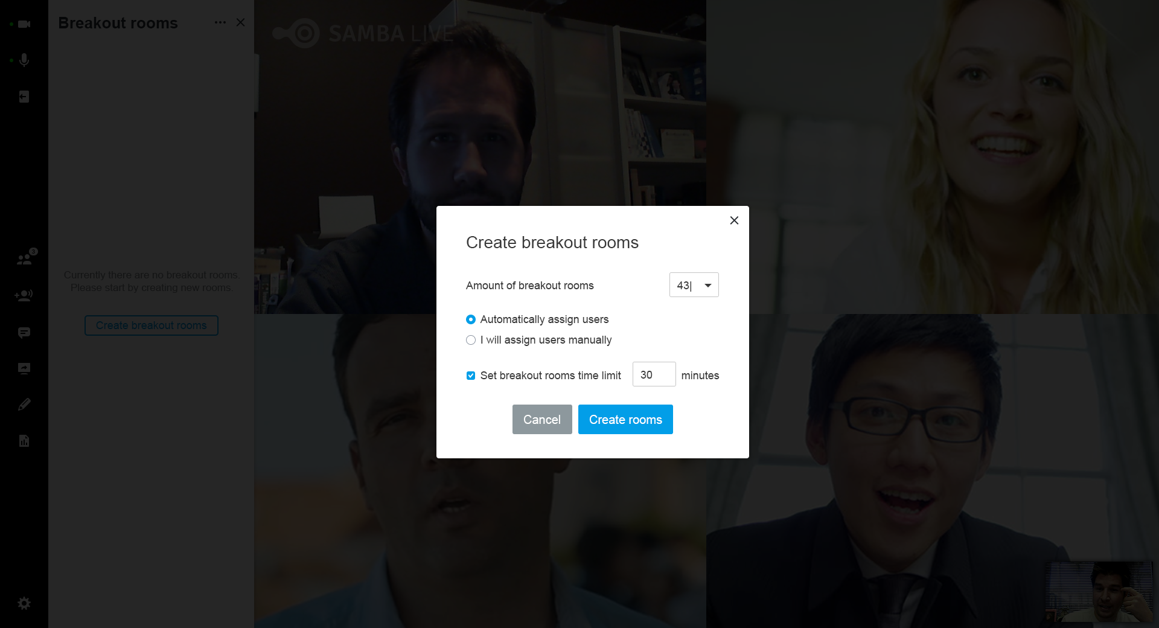Click the time limit minutes field
Screen dimensions: 1159x628
(654, 375)
